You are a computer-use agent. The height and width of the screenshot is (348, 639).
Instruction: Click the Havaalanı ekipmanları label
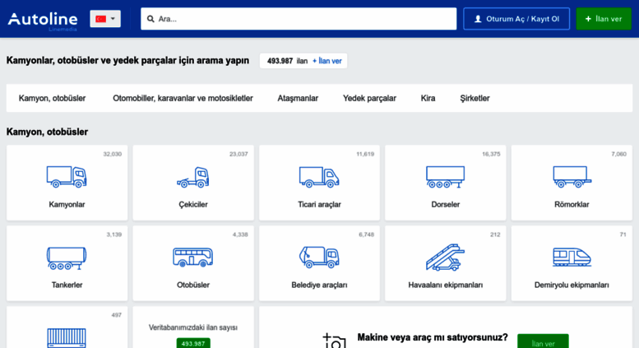point(446,285)
